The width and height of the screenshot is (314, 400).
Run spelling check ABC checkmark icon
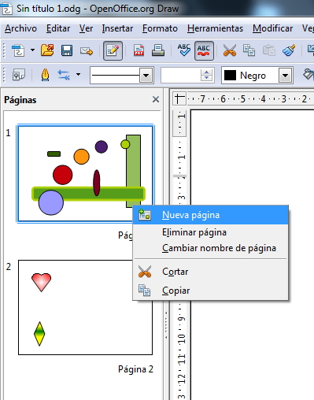click(184, 50)
